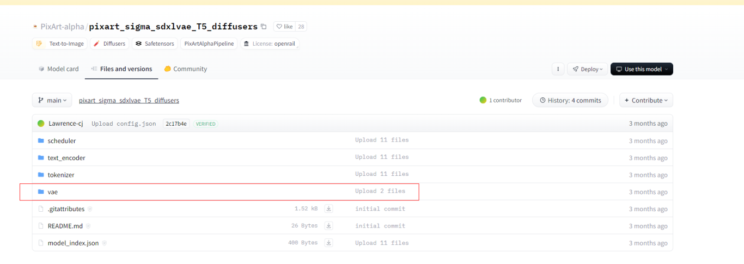744x264 pixels.
Task: Open the Use this model dropdown
Action: point(642,69)
